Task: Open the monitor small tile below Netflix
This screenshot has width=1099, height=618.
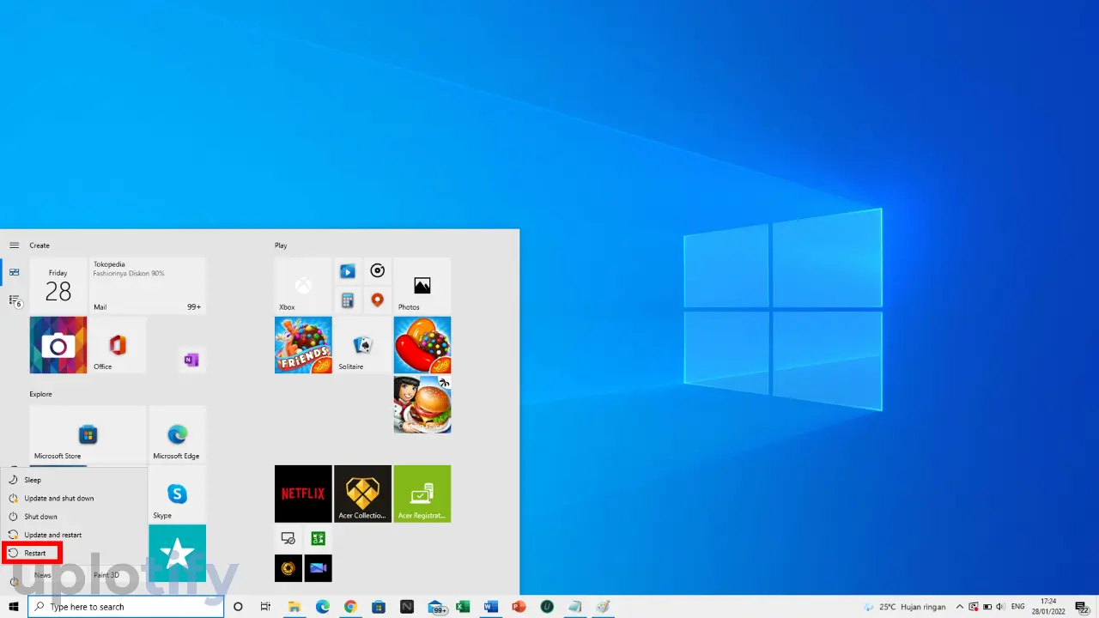Action: coord(288,538)
